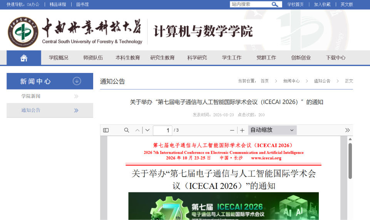Zoom out with the minus button

pyautogui.click(x=232, y=130)
